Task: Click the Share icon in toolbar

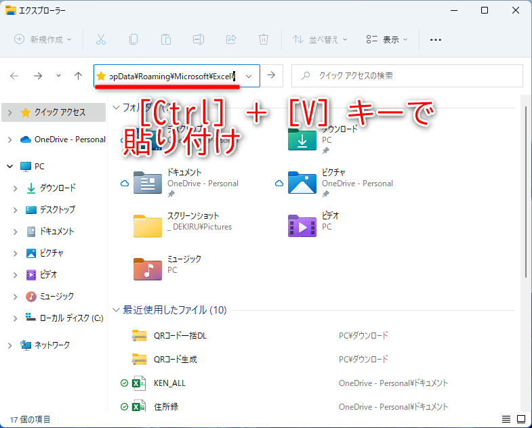Action: 231,39
